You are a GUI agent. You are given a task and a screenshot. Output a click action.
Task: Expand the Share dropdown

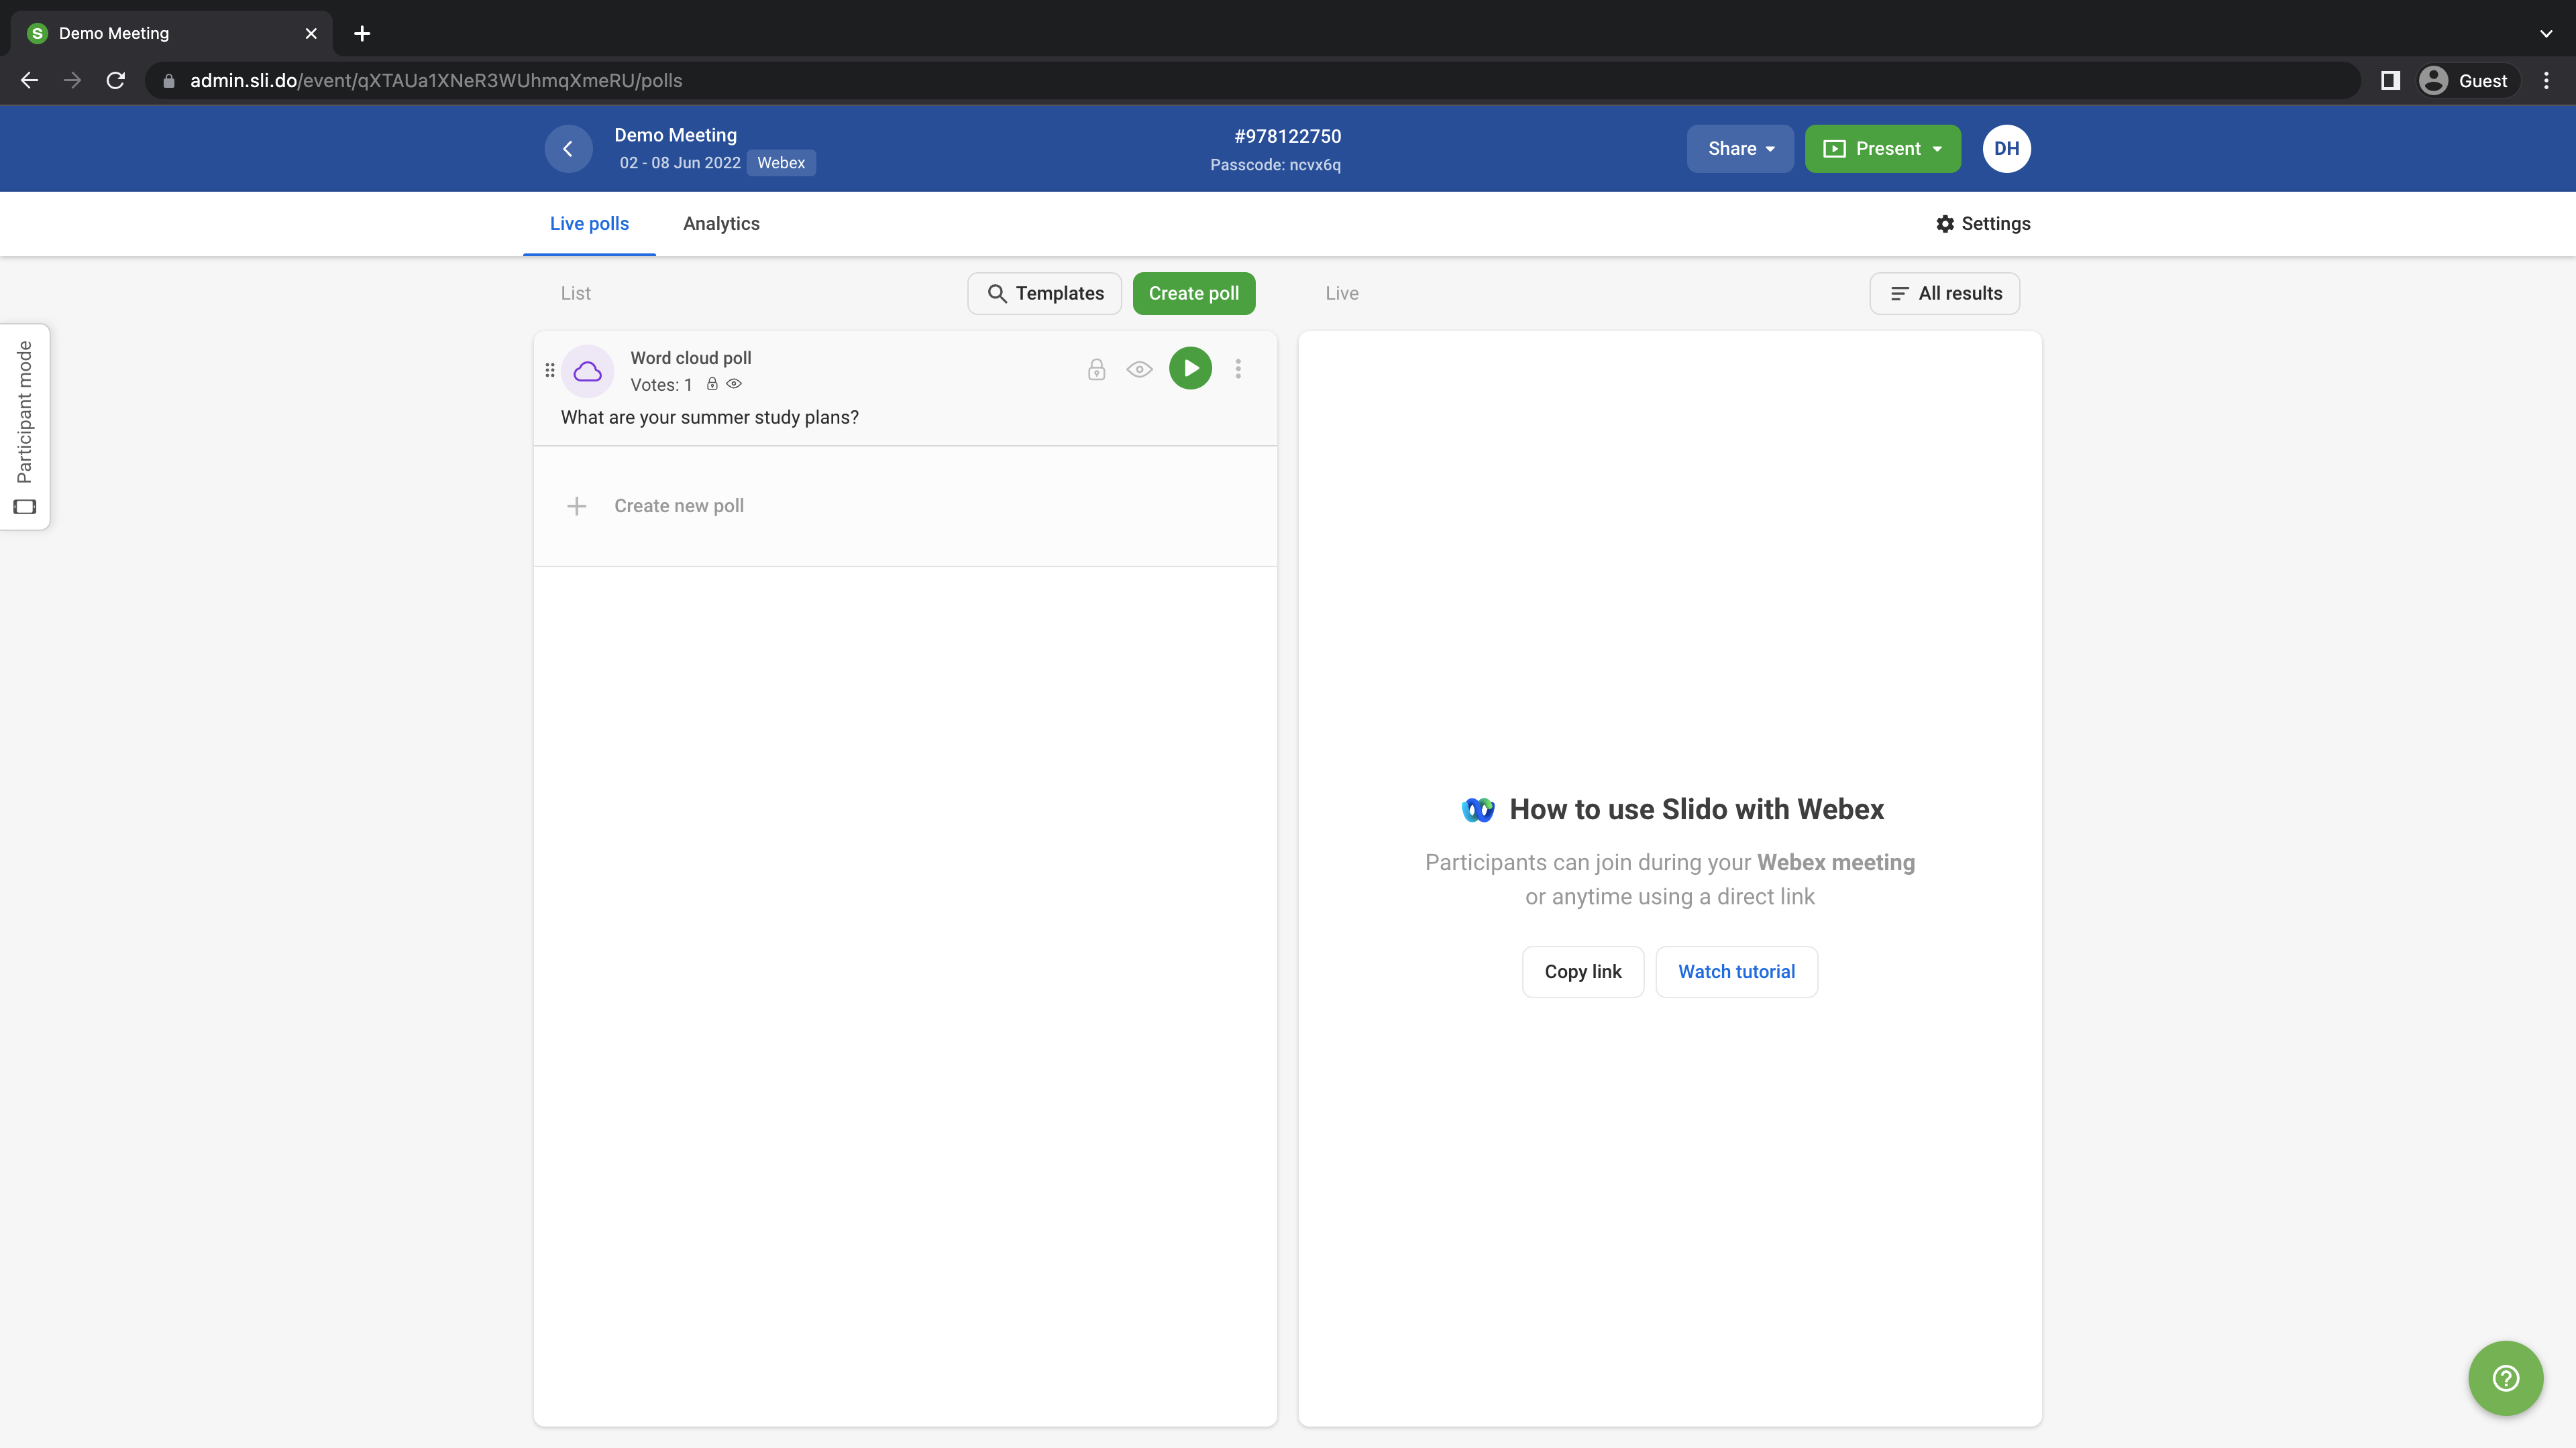click(x=1740, y=149)
